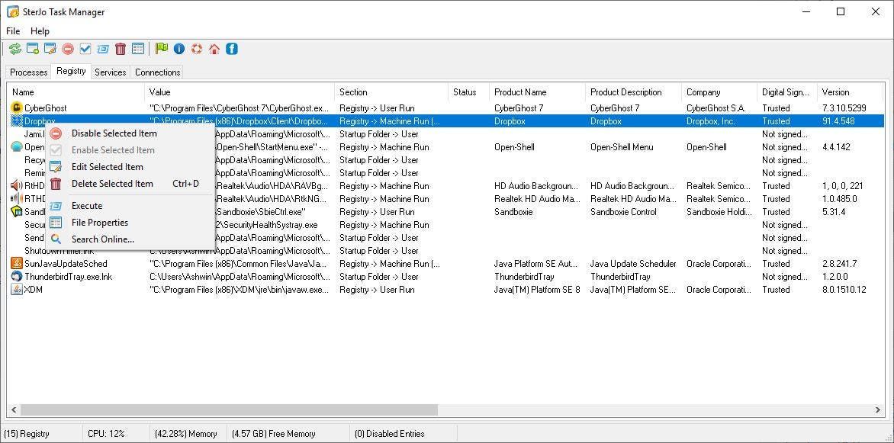894x443 pixels.
Task: Click version 7.3.10.5299 cell
Action: click(x=844, y=108)
